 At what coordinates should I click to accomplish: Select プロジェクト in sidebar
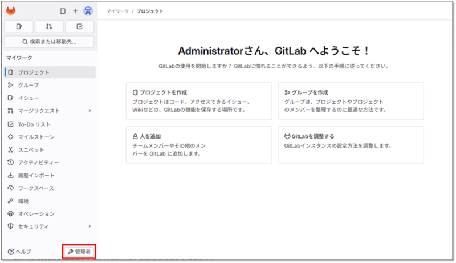[50, 72]
